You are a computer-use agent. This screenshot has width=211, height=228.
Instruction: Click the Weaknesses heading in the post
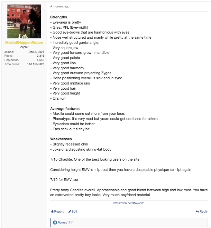click(x=61, y=139)
